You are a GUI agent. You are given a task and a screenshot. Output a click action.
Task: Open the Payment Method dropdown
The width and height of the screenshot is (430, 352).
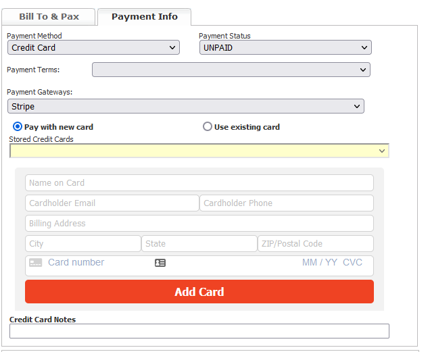(93, 47)
